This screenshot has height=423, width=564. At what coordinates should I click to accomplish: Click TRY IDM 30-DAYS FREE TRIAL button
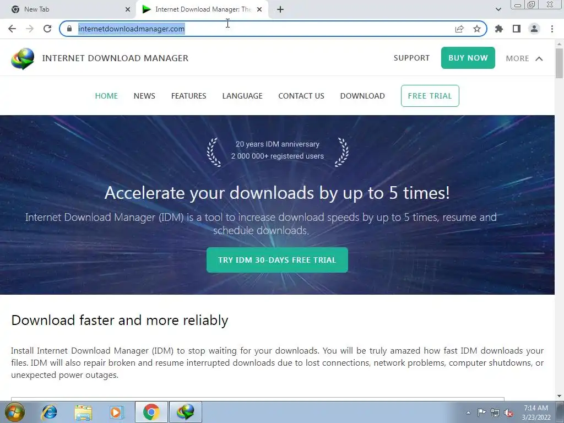[x=277, y=260]
